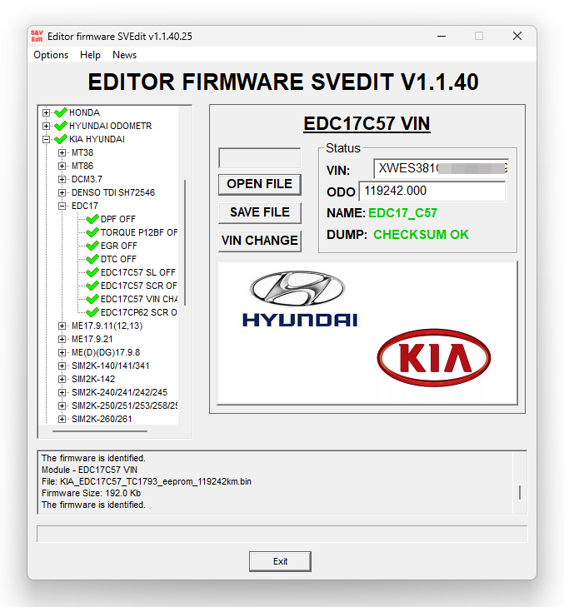Click the empty field above OPEN FILE
Screen dimensions: 564x607
pos(260,158)
